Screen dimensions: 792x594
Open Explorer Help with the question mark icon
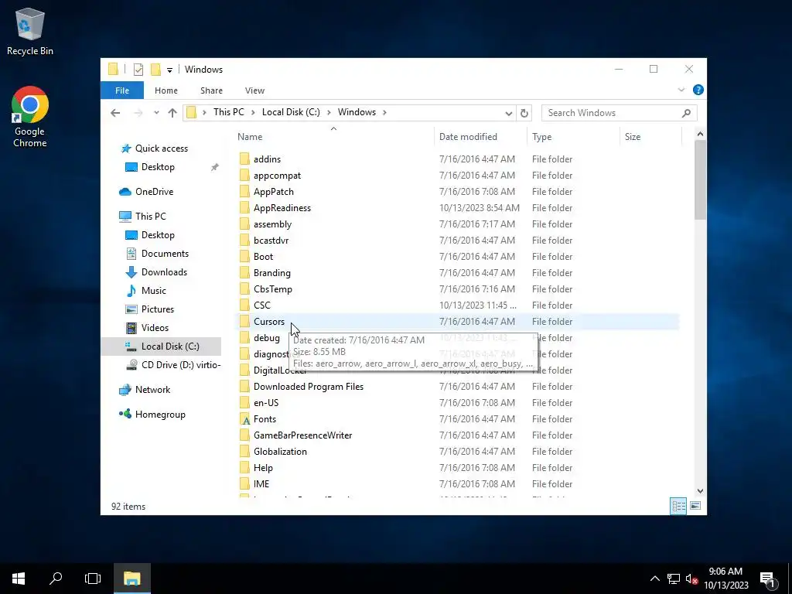point(698,90)
